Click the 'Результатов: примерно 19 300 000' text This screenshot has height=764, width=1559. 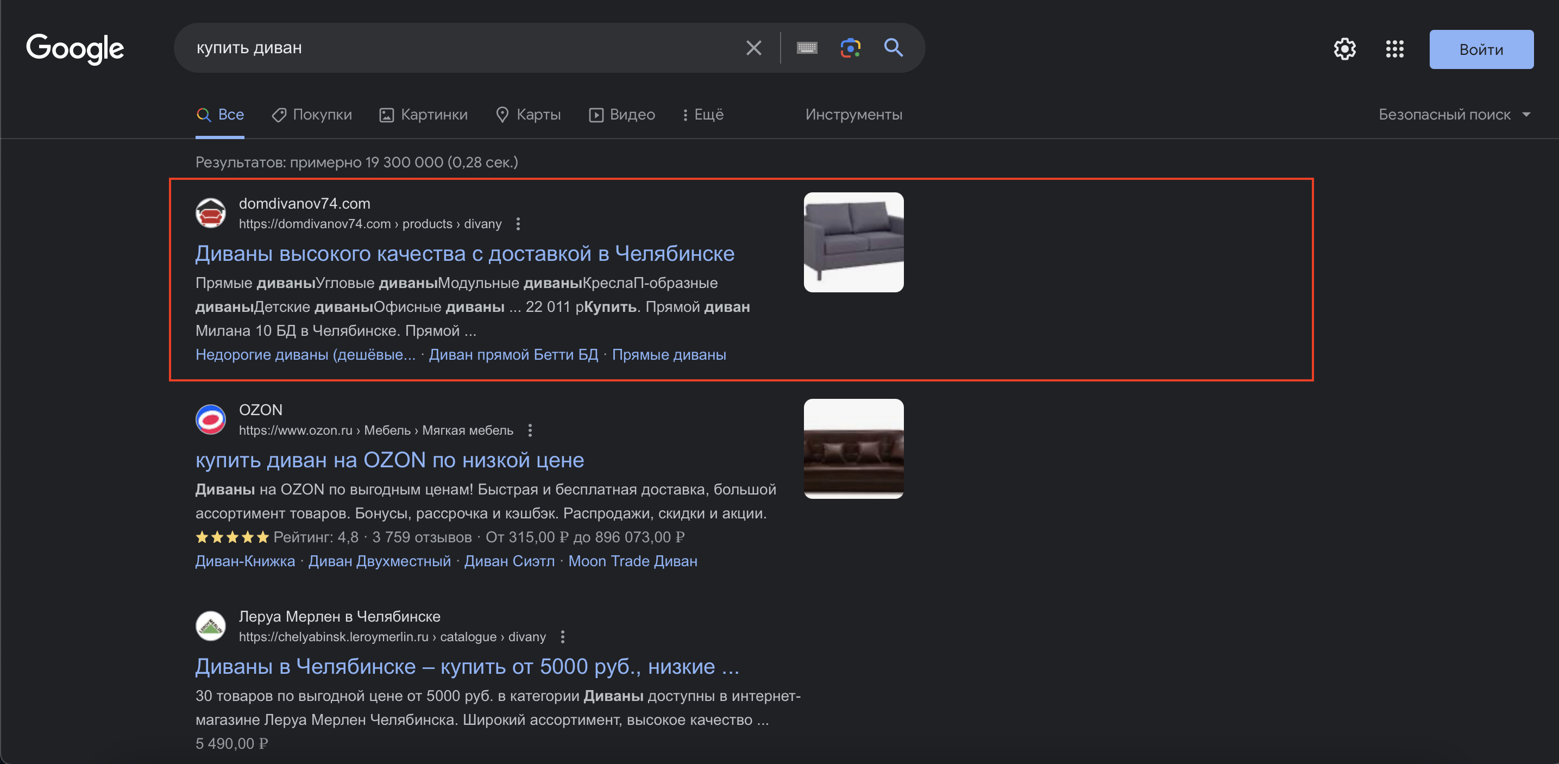(x=356, y=162)
